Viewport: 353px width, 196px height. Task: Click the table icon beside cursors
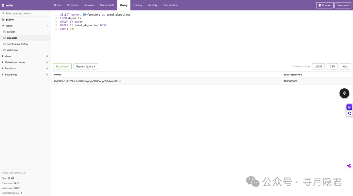tap(4, 32)
